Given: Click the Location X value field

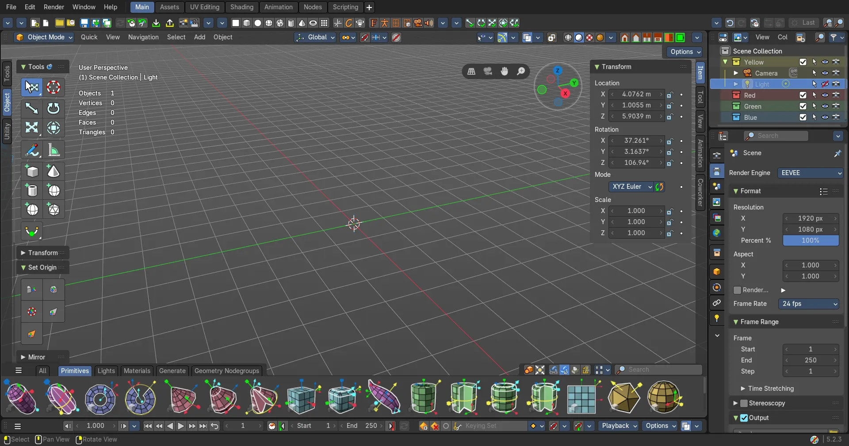Looking at the screenshot, I should coord(637,94).
